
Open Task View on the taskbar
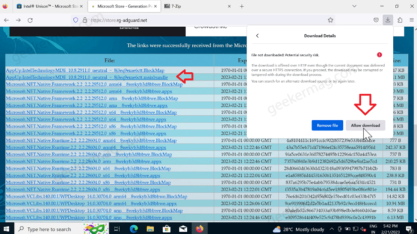pyautogui.click(x=117, y=229)
